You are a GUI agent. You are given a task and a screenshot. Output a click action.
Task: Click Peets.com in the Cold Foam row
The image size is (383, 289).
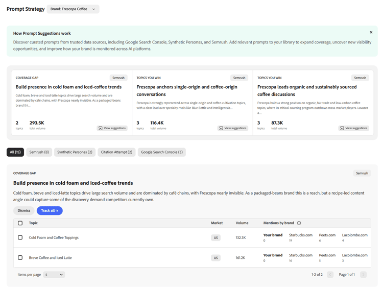[327, 235]
